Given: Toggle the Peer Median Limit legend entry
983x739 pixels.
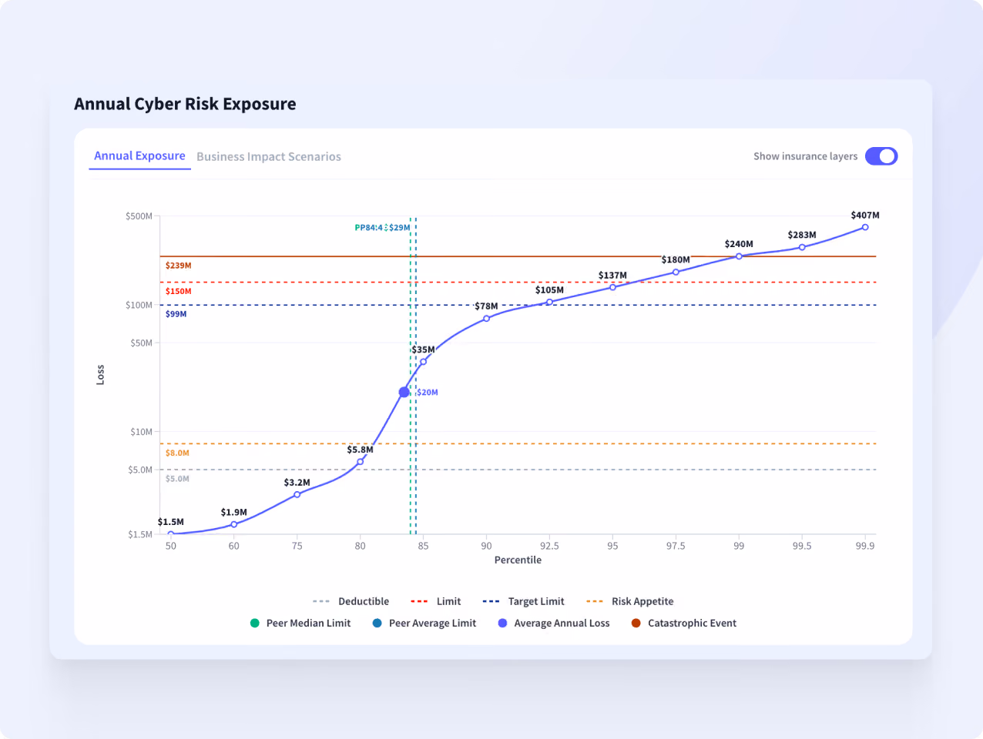Looking at the screenshot, I should (300, 623).
